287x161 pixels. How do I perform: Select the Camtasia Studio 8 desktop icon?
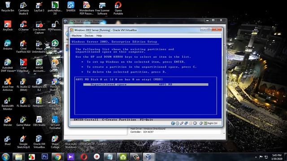click(23, 8)
